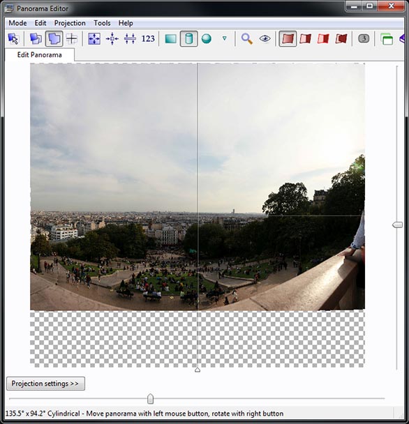This screenshot has width=409, height=424.
Task: Open the projection type dropdown arrow
Action: click(225, 38)
